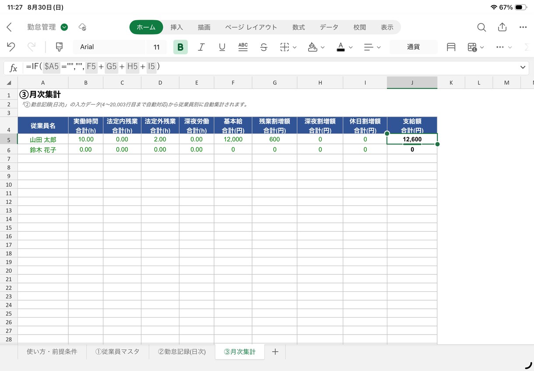Select column J header
This screenshot has height=371, width=534.
(412, 83)
